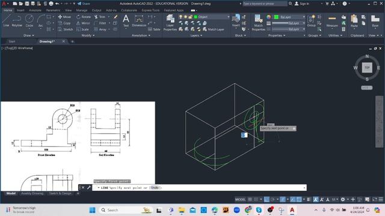Viewport: 385px width, 216px height.
Task: Click the Array tool
Action: 100,29
